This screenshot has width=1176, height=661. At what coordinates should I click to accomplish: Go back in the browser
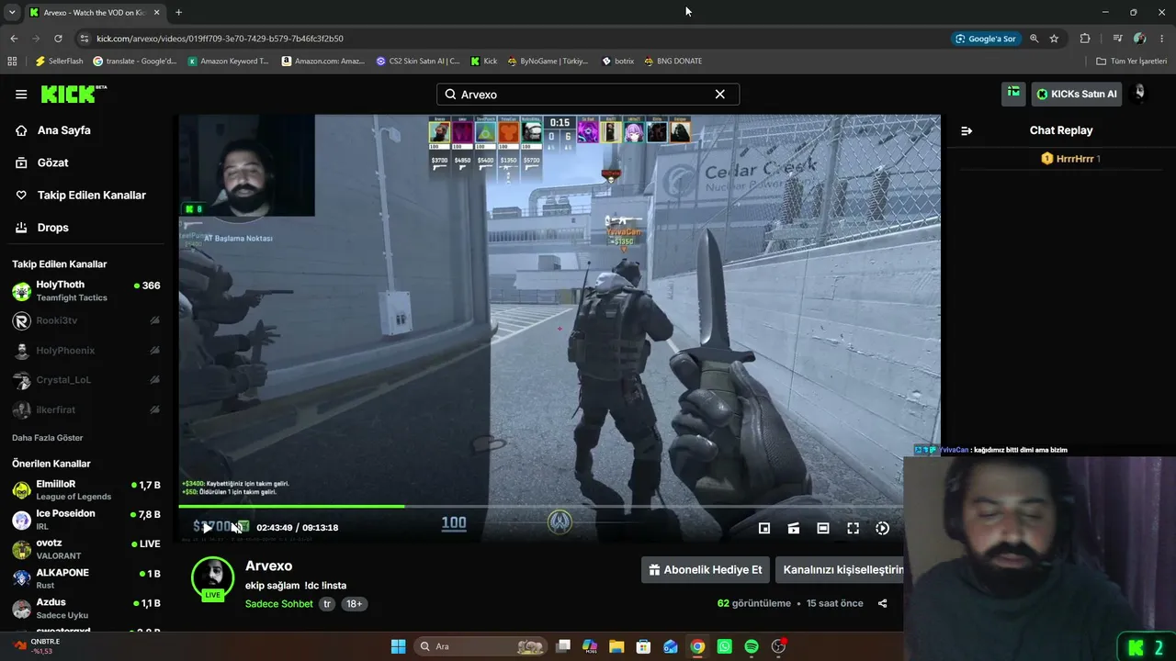(14, 39)
